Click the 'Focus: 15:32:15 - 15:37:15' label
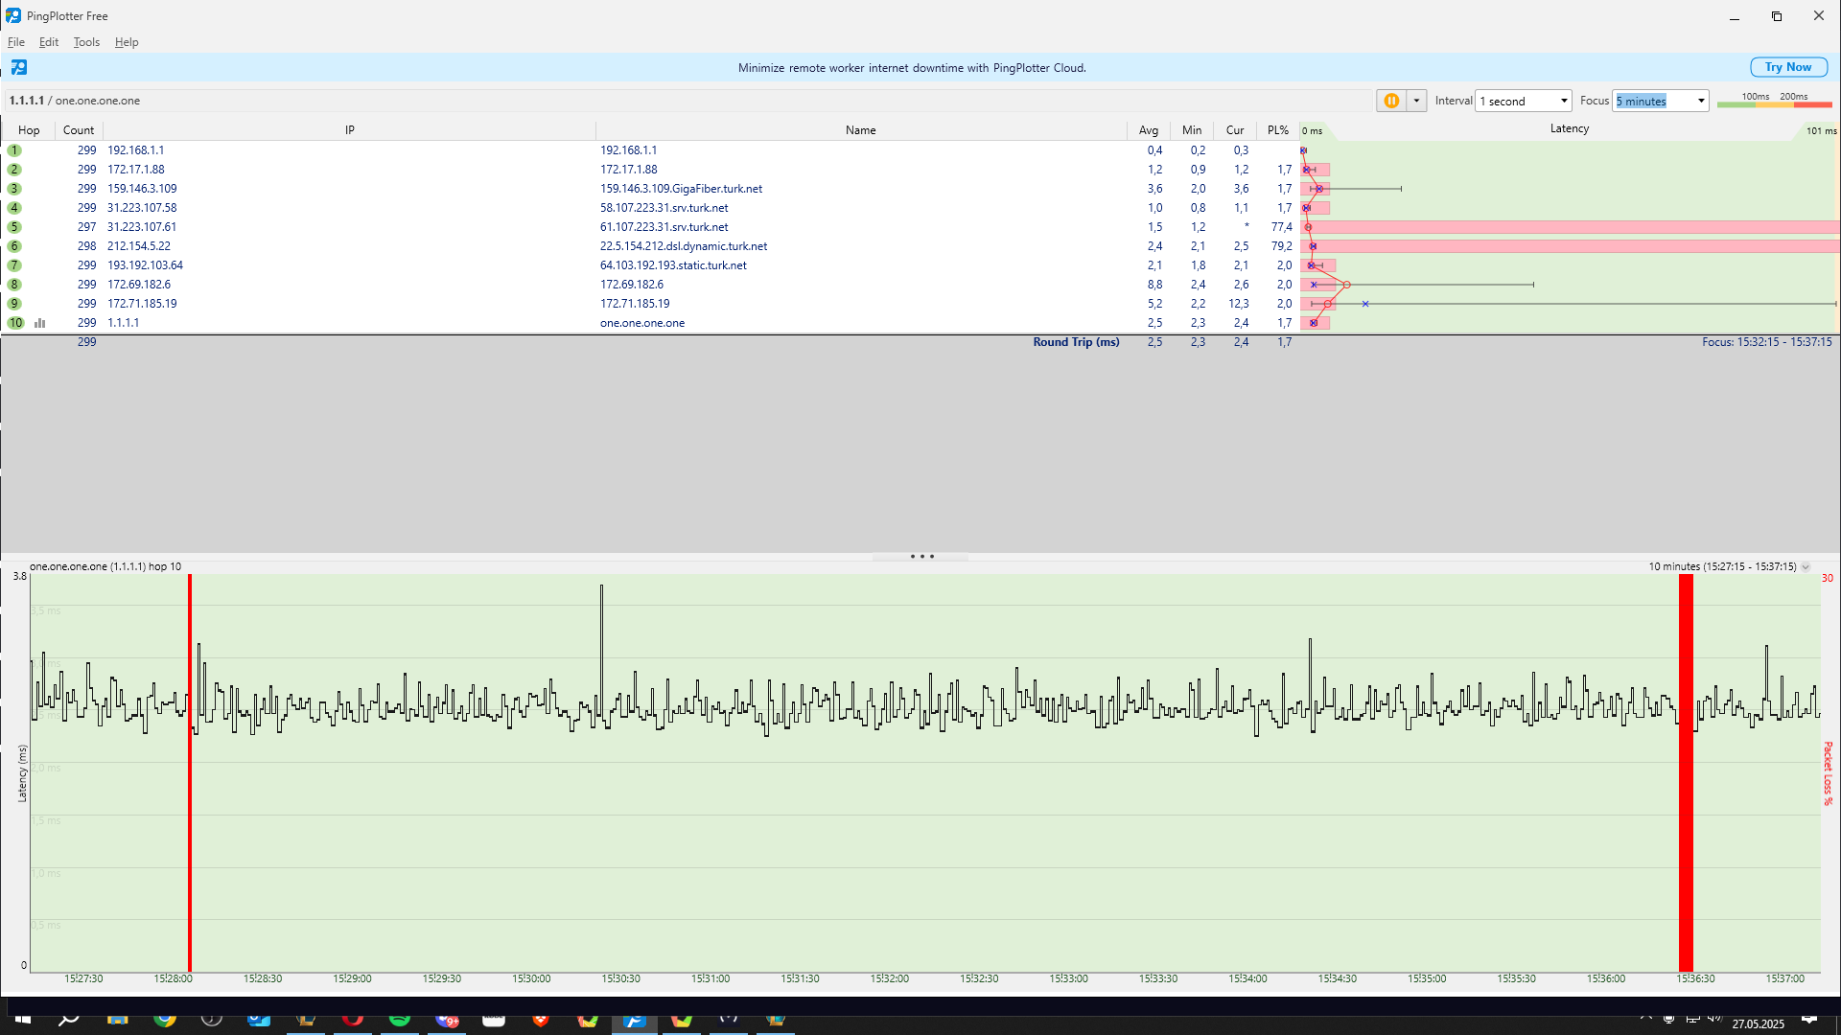 [x=1766, y=342]
